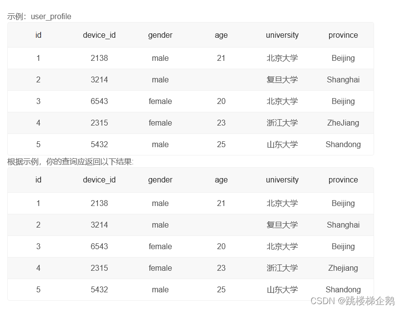Viewport: 402px width, 310px height.
Task: Select ZheJiang in the first table
Action: (x=343, y=123)
